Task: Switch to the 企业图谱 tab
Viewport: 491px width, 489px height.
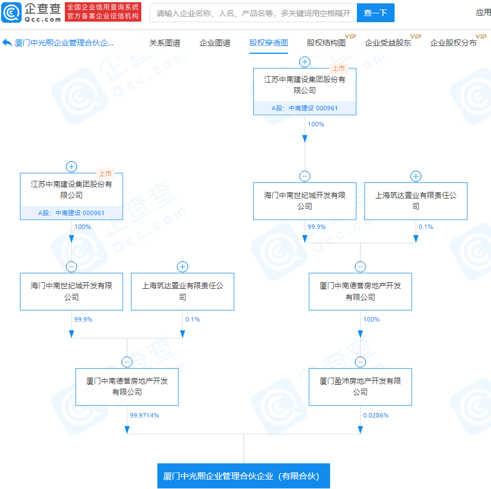Action: coord(215,43)
